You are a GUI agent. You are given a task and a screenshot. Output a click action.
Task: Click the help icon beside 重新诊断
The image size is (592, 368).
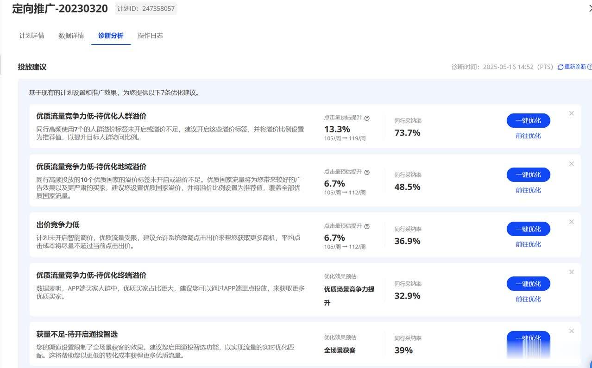tap(590, 67)
